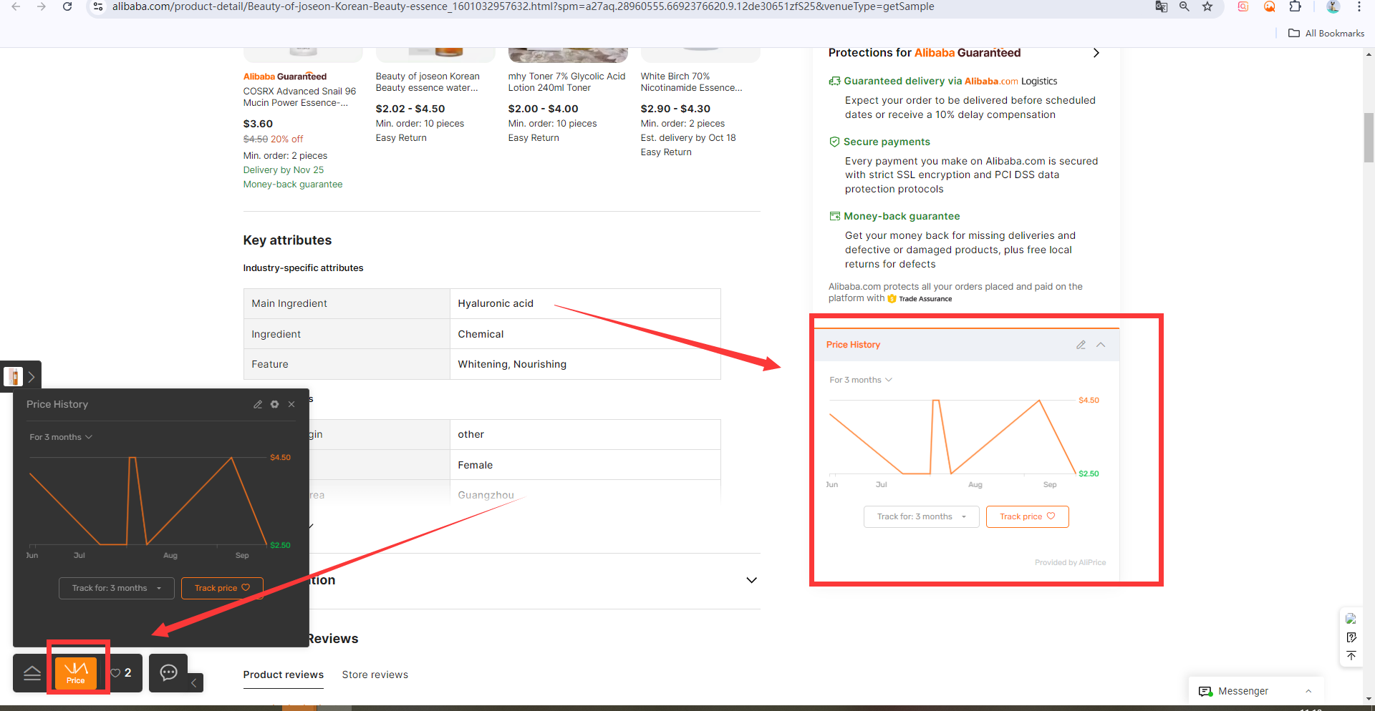The image size is (1375, 711).
Task: Open the pink search-by-image extension icon
Action: 1243,6
